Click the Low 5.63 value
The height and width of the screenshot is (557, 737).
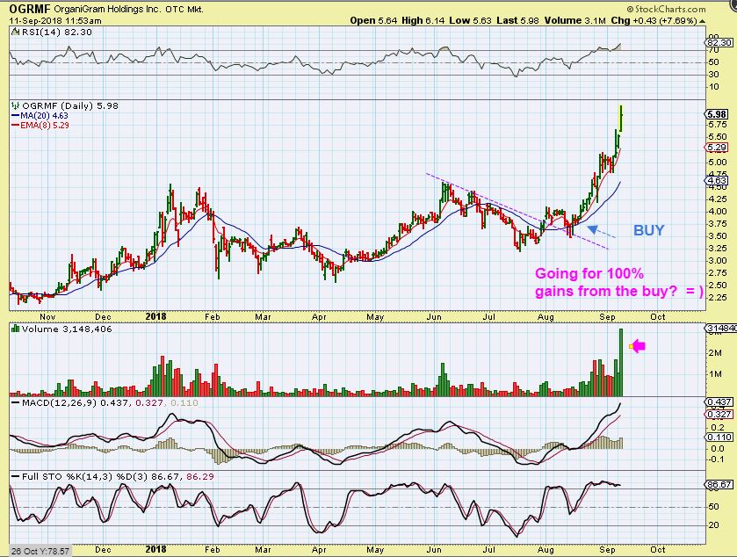[x=470, y=21]
